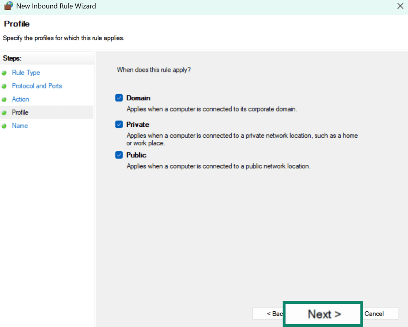Viewport: 408px width, 327px height.
Task: Click the green bullet beside Action step
Action: [4, 100]
